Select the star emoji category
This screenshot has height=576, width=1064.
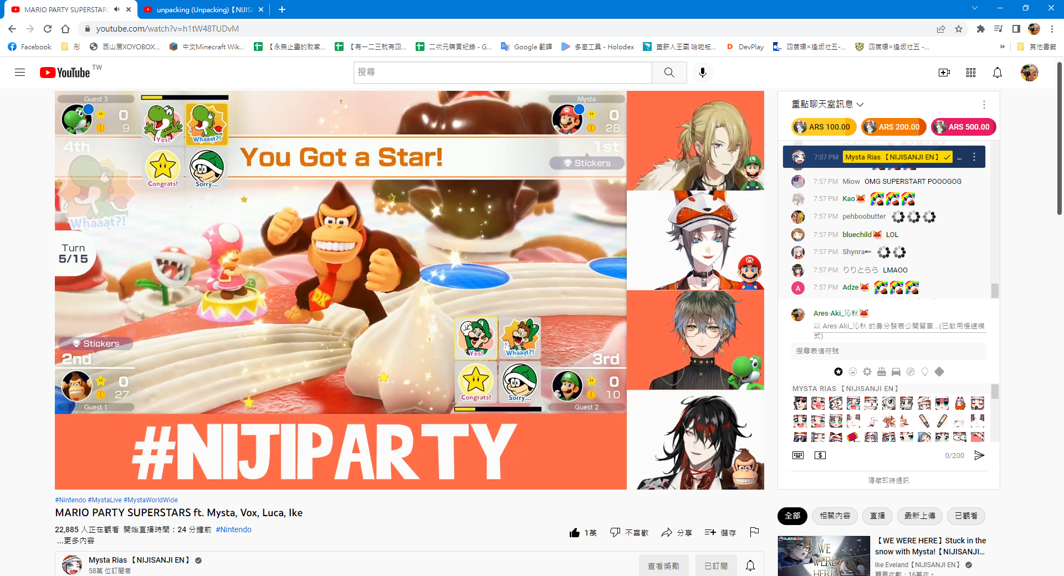(x=838, y=372)
